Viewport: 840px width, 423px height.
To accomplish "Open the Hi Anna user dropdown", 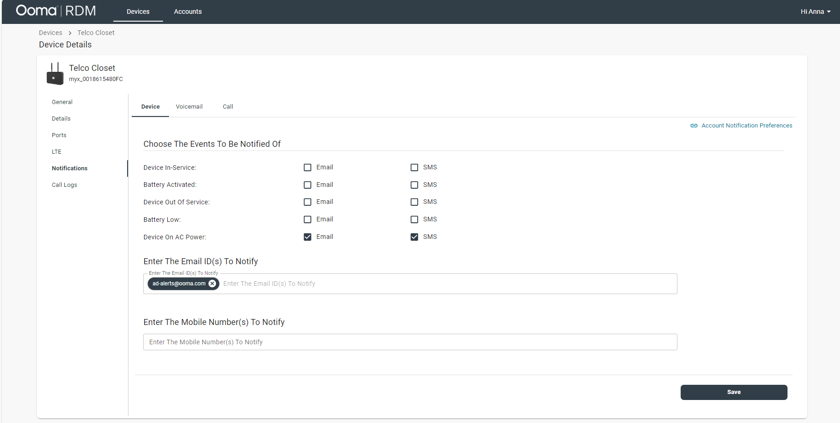I will point(815,12).
